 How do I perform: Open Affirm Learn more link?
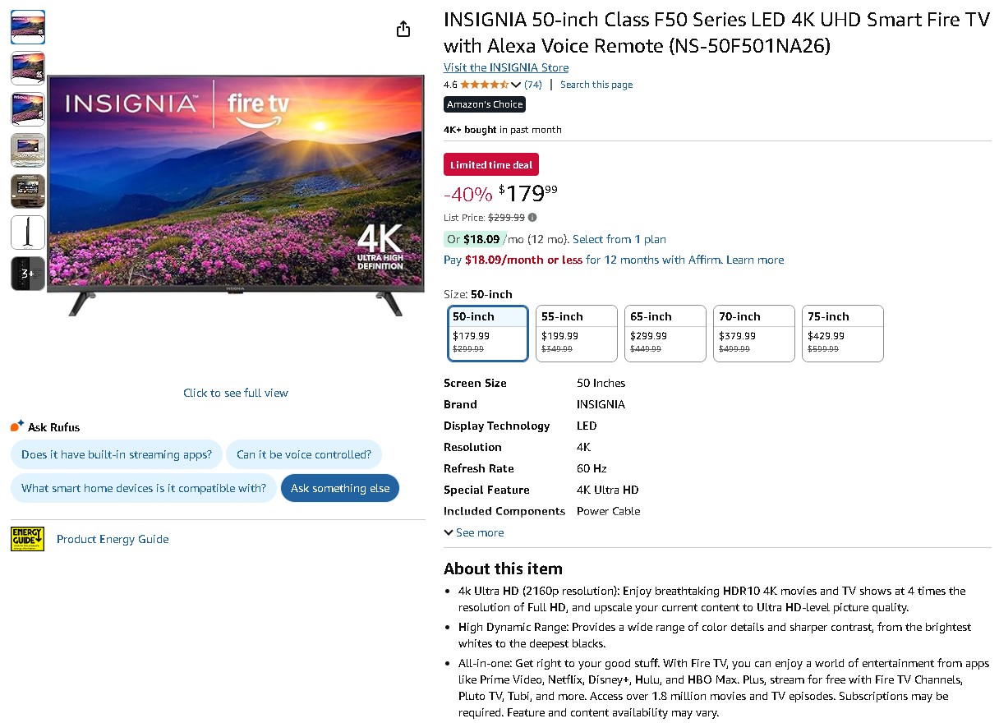click(755, 260)
